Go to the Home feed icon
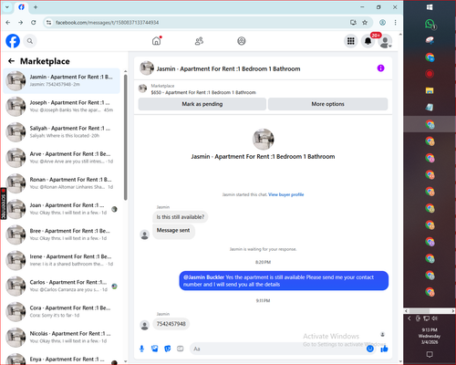The image size is (456, 365). click(x=157, y=41)
